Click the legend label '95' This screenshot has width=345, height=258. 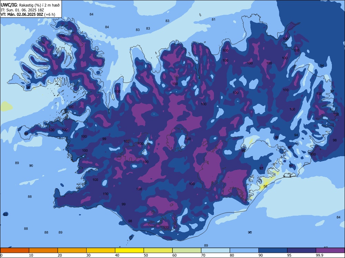[289, 255]
